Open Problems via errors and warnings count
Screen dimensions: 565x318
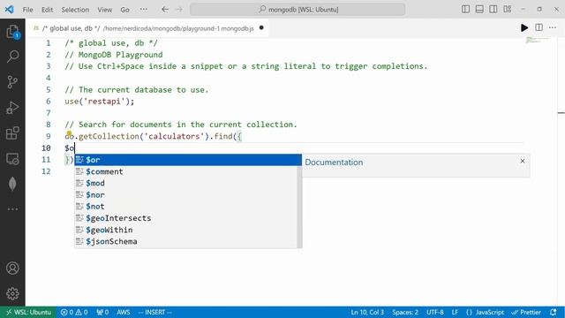[x=74, y=312]
